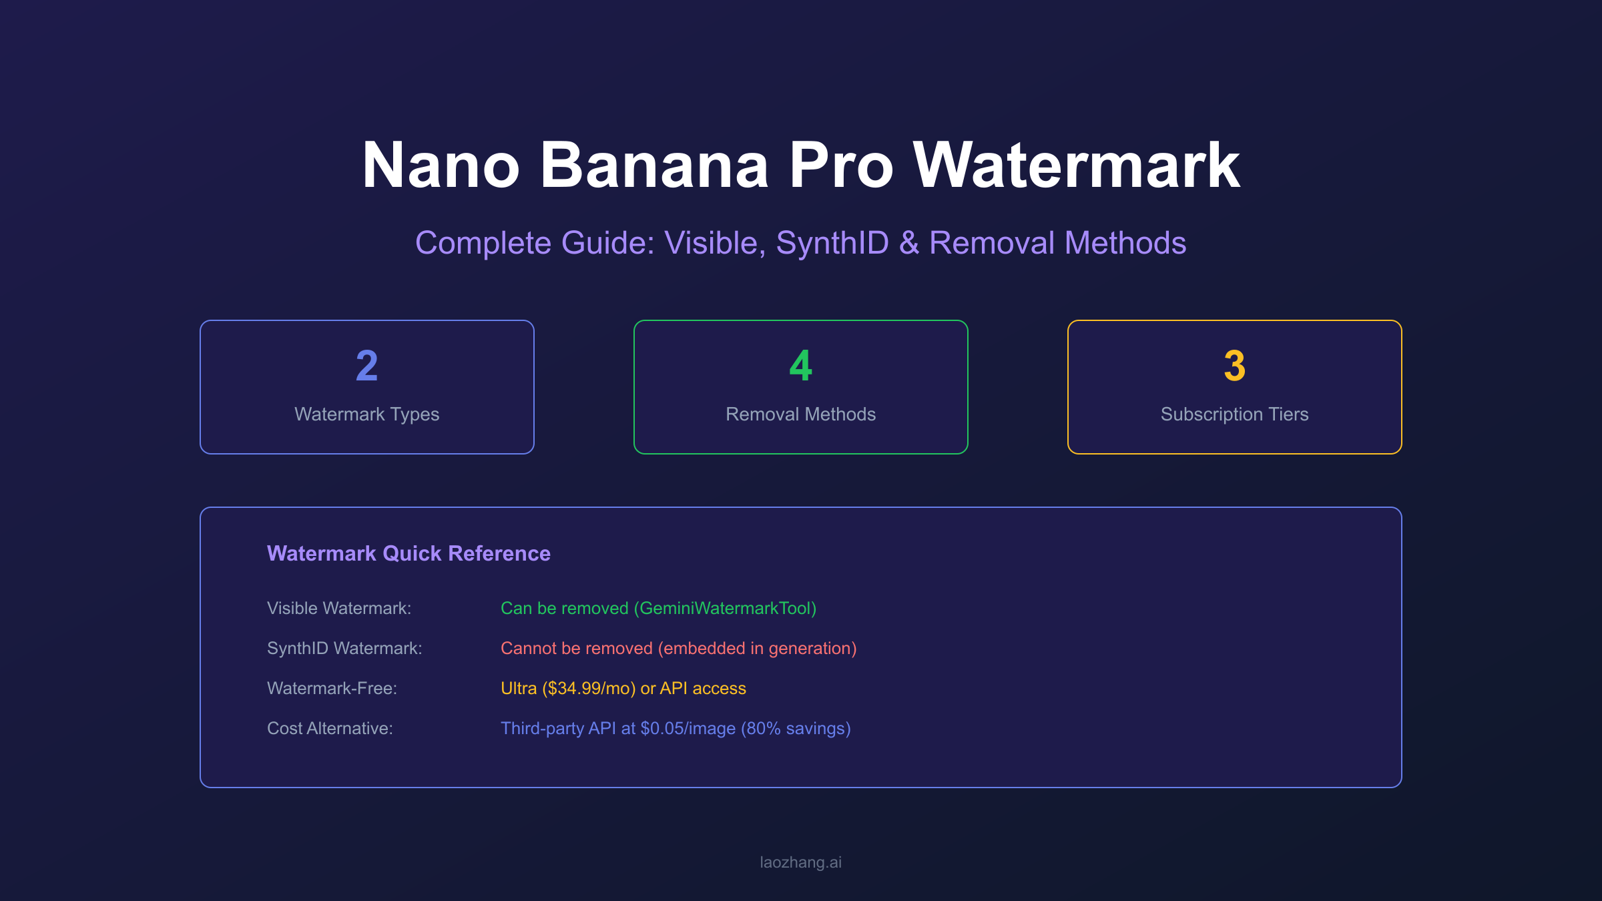Click the "Cost Alternative:" row label

pyautogui.click(x=330, y=728)
